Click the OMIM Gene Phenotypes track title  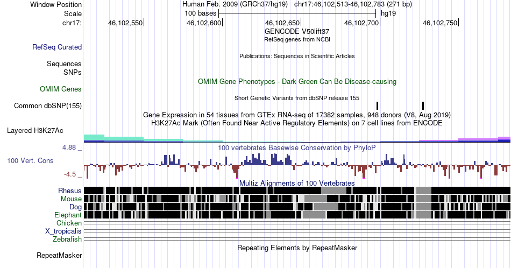click(x=297, y=81)
